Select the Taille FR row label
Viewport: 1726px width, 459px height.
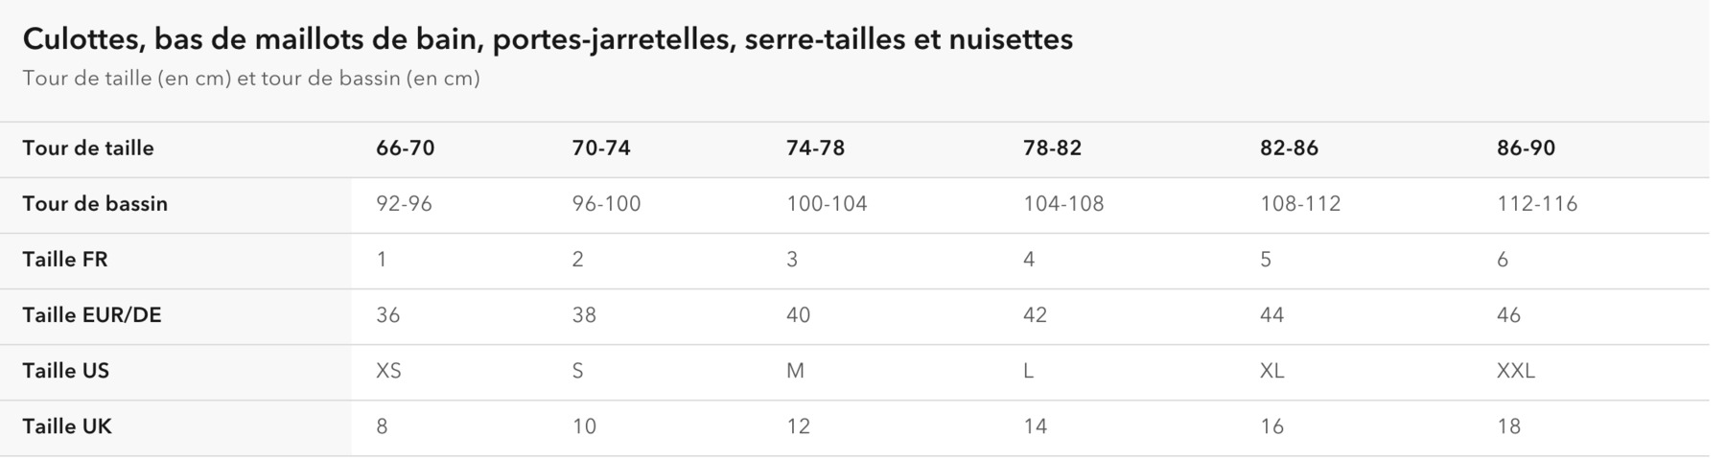(65, 260)
